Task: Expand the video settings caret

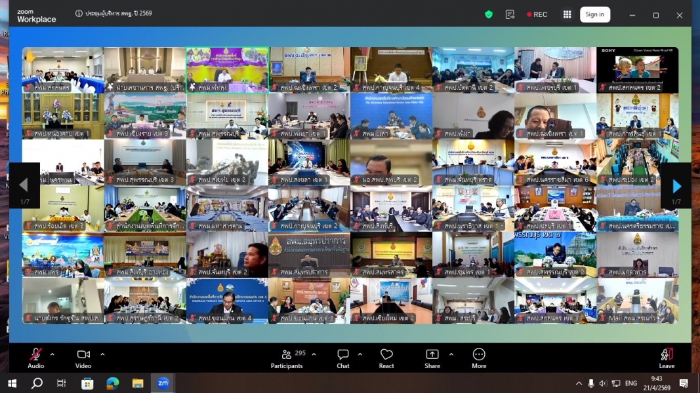Action: pos(102,354)
